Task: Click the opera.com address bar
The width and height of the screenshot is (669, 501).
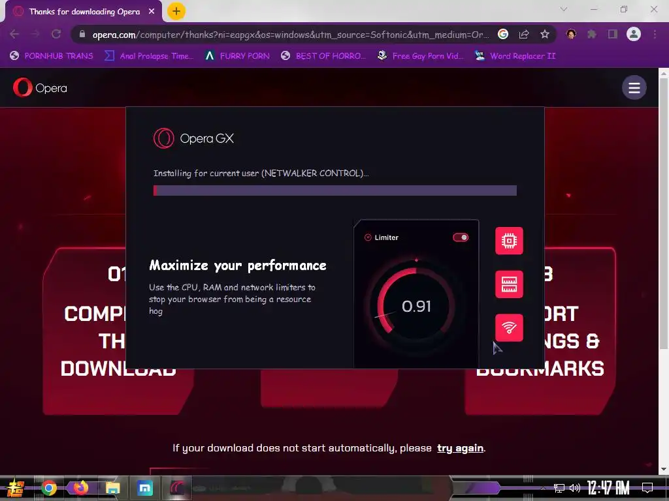Action: coord(290,35)
